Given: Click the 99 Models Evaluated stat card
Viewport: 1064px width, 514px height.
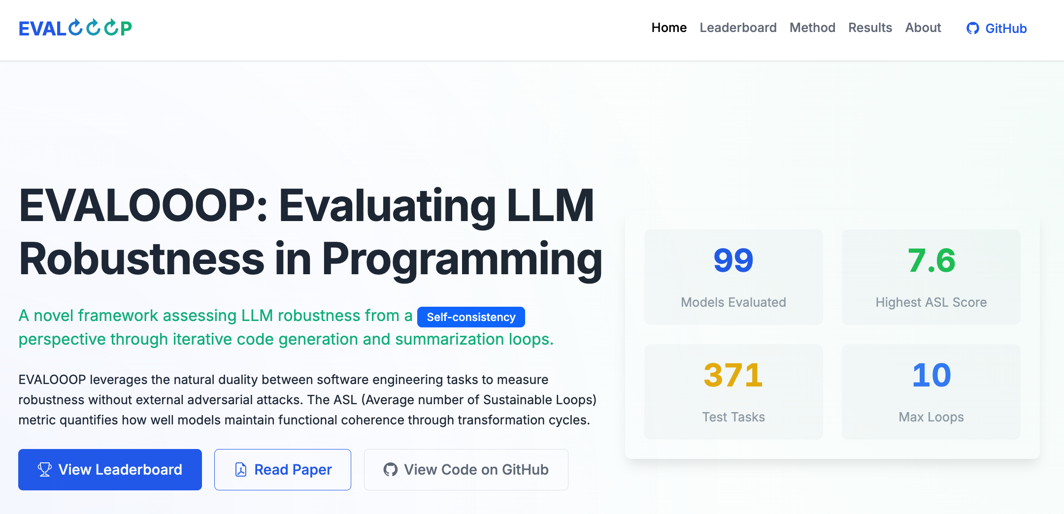Looking at the screenshot, I should [x=733, y=277].
